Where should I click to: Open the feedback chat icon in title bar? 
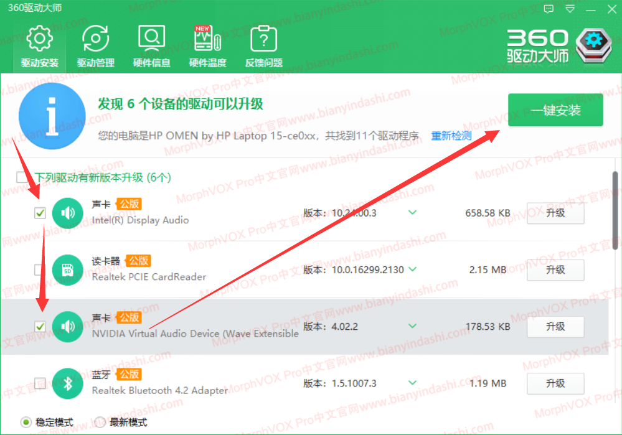[549, 9]
